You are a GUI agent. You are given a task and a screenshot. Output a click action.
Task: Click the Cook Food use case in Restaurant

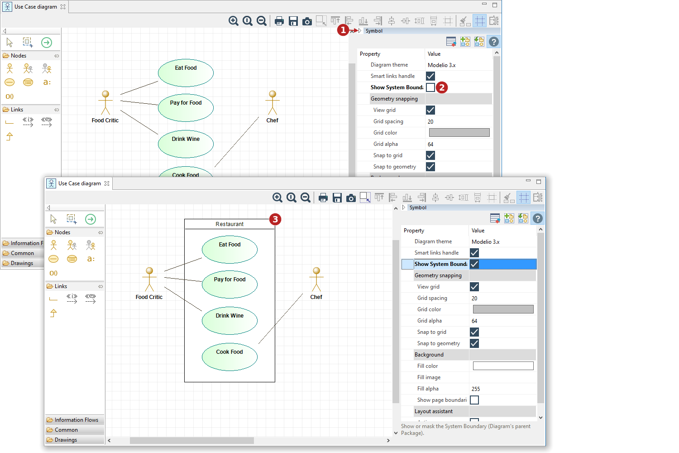coord(230,357)
